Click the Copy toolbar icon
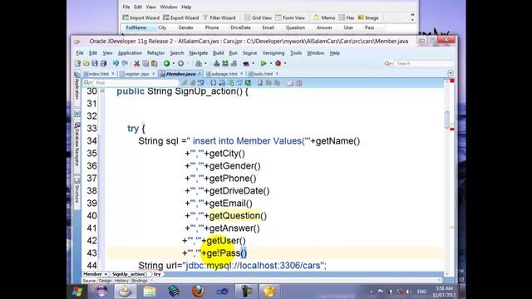Viewport: 532px width, 299px height. [145, 63]
